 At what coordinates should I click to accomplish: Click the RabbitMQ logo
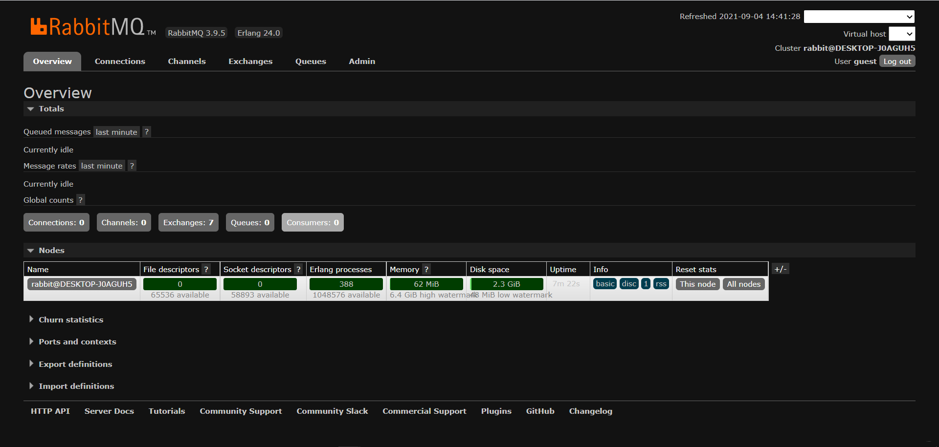(x=93, y=27)
